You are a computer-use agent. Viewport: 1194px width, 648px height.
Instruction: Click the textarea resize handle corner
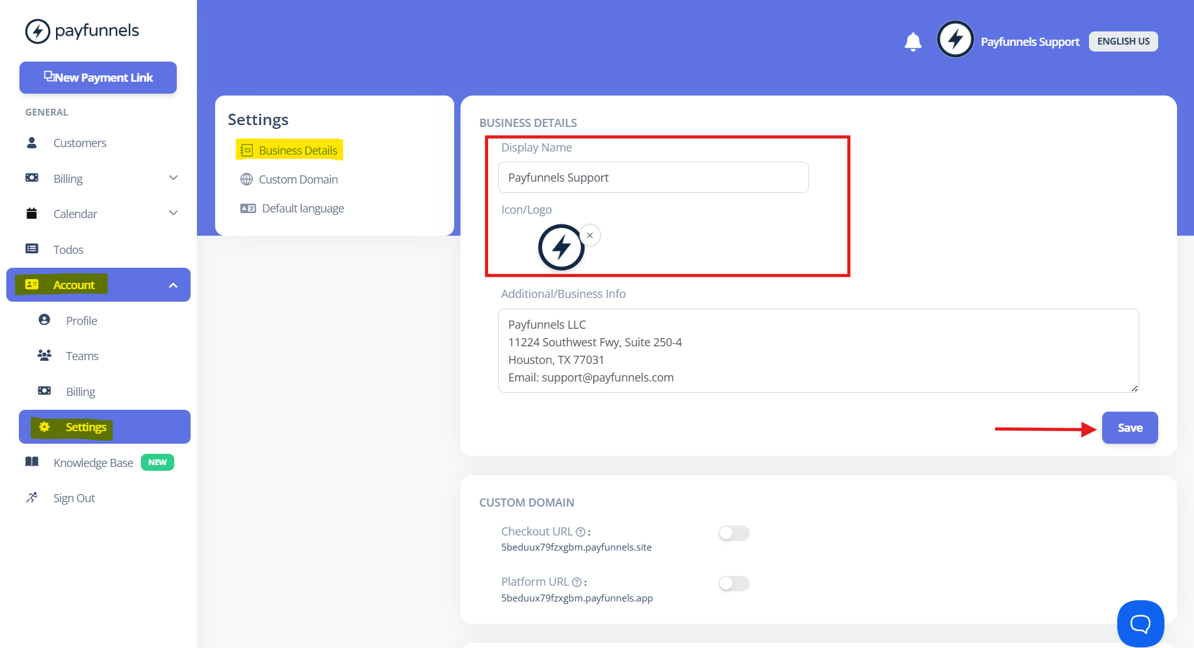pyautogui.click(x=1134, y=388)
